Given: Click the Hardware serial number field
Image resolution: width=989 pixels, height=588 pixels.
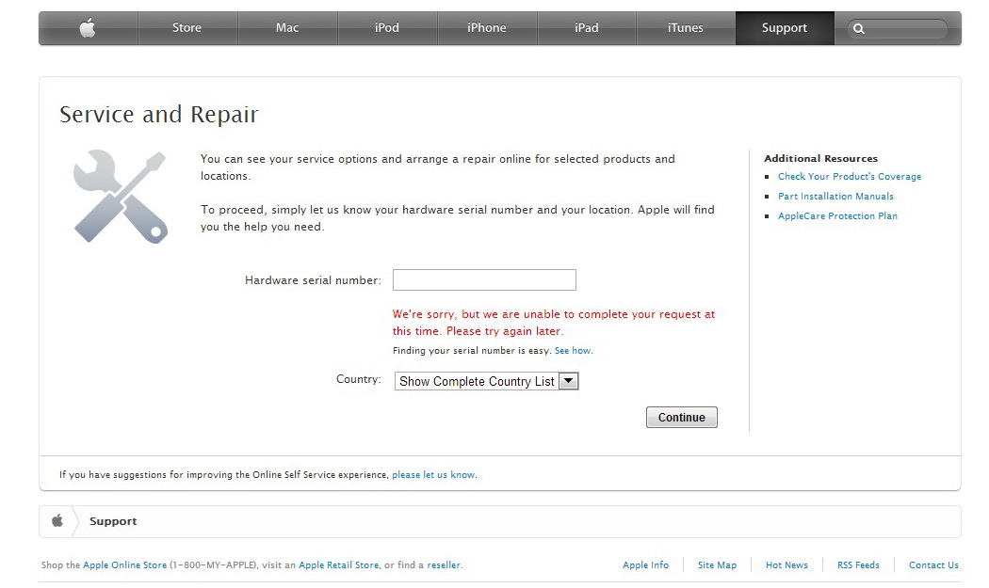Looking at the screenshot, I should click(x=484, y=279).
